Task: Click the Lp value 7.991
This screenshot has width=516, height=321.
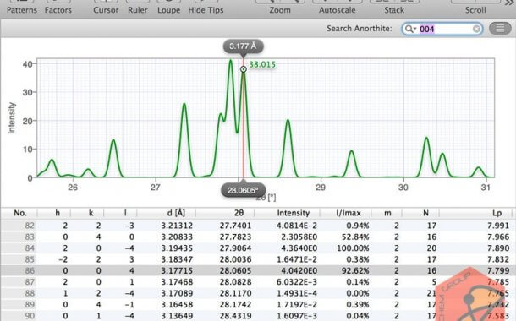Action: [x=498, y=226]
